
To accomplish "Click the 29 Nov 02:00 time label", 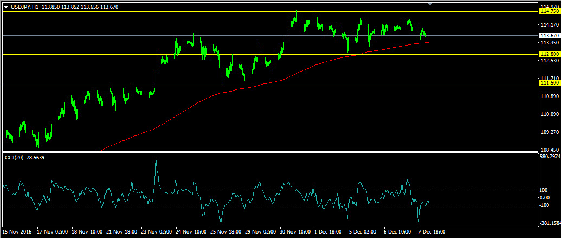I will (261, 232).
